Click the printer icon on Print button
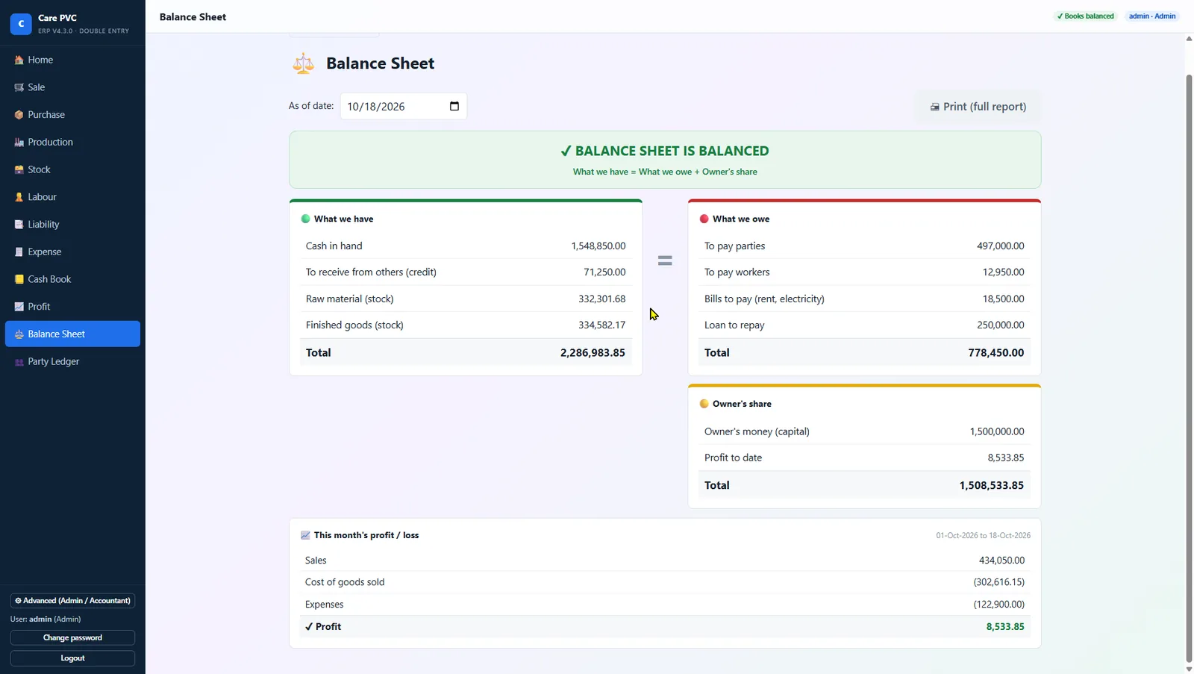This screenshot has height=674, width=1194. [x=934, y=107]
